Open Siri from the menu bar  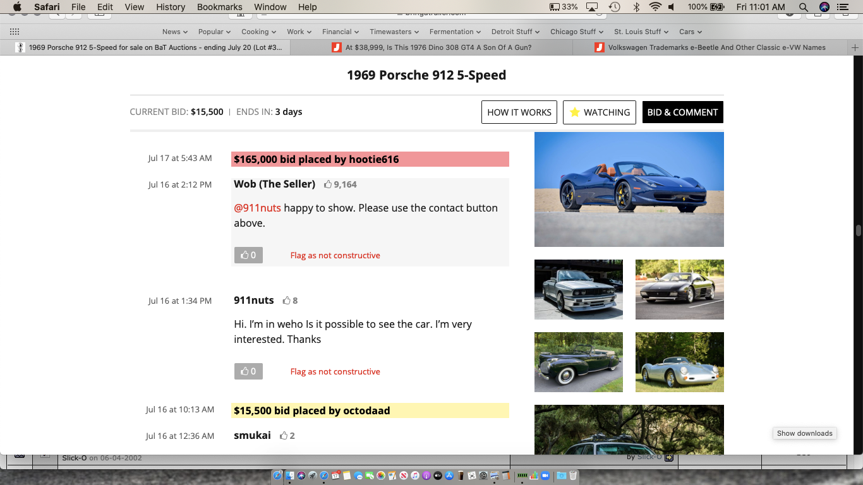click(824, 7)
